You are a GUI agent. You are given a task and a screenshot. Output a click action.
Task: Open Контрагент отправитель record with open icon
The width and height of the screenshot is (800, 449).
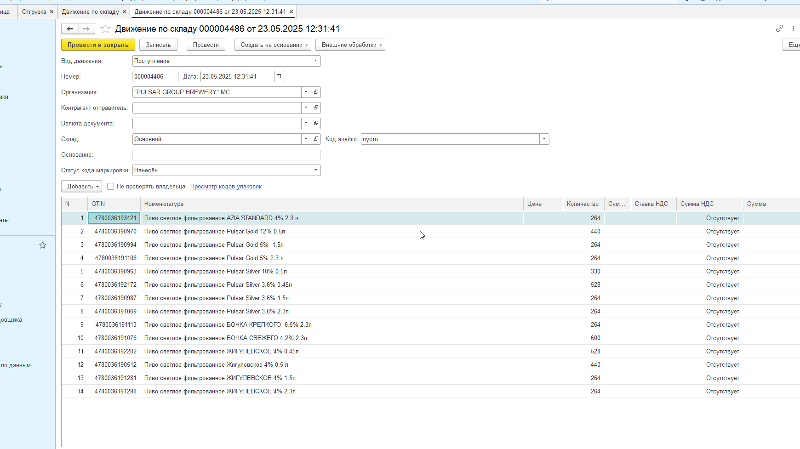click(x=316, y=108)
